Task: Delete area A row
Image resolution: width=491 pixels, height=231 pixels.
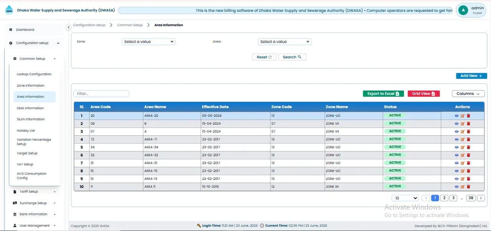Action: tap(468, 131)
